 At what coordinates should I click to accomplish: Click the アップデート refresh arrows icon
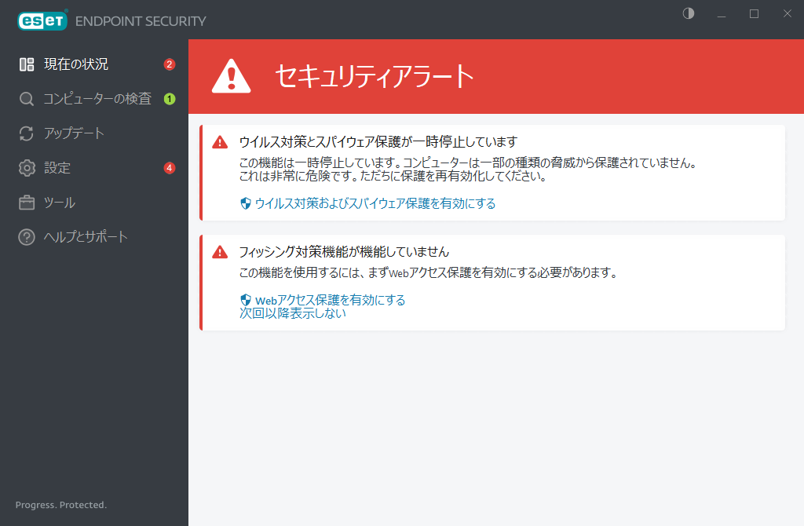tap(26, 133)
